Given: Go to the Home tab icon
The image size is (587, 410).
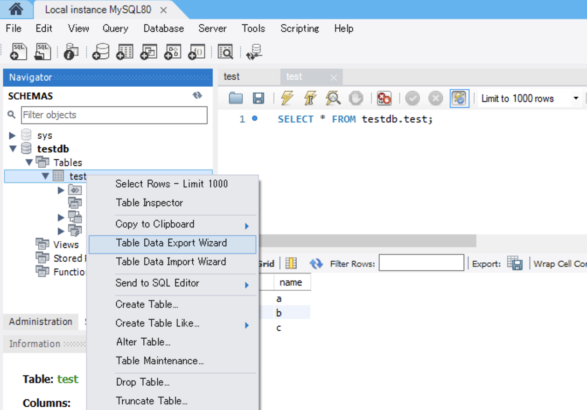Looking at the screenshot, I should pos(16,9).
